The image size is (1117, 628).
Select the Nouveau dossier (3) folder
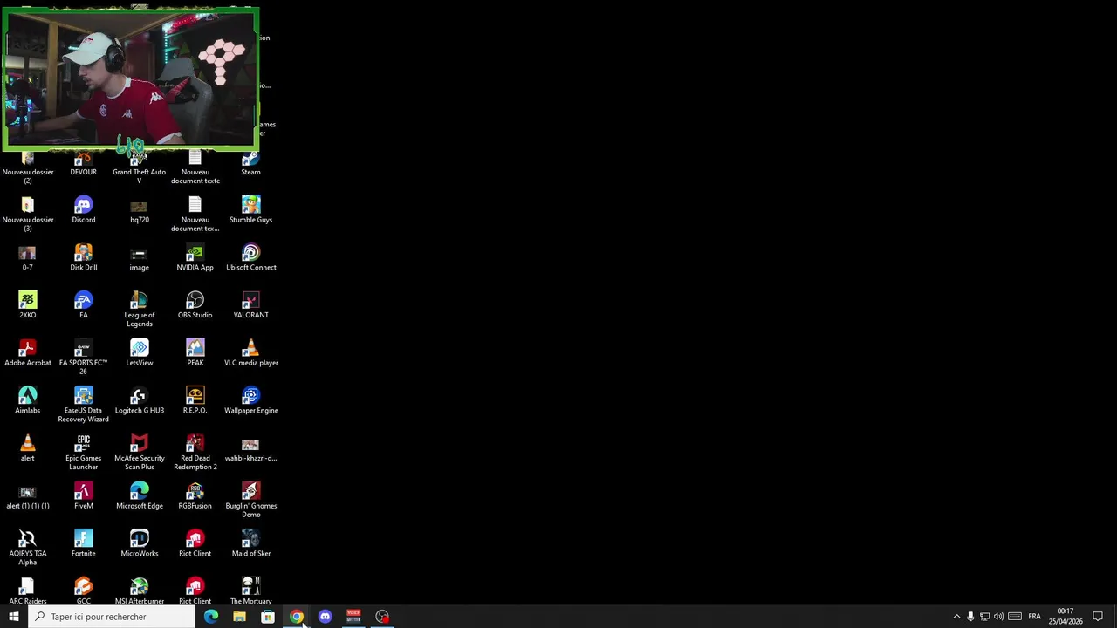(28, 215)
